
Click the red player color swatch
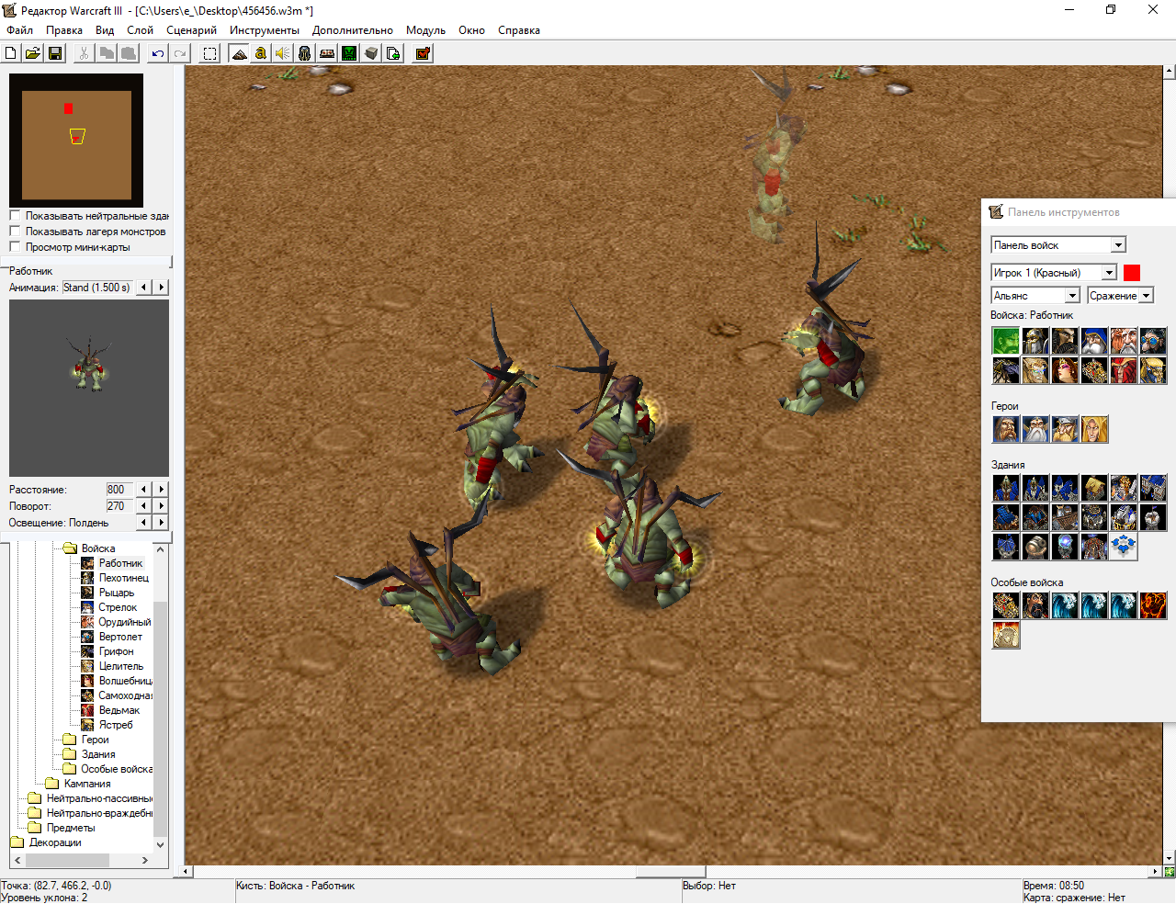[1132, 273]
